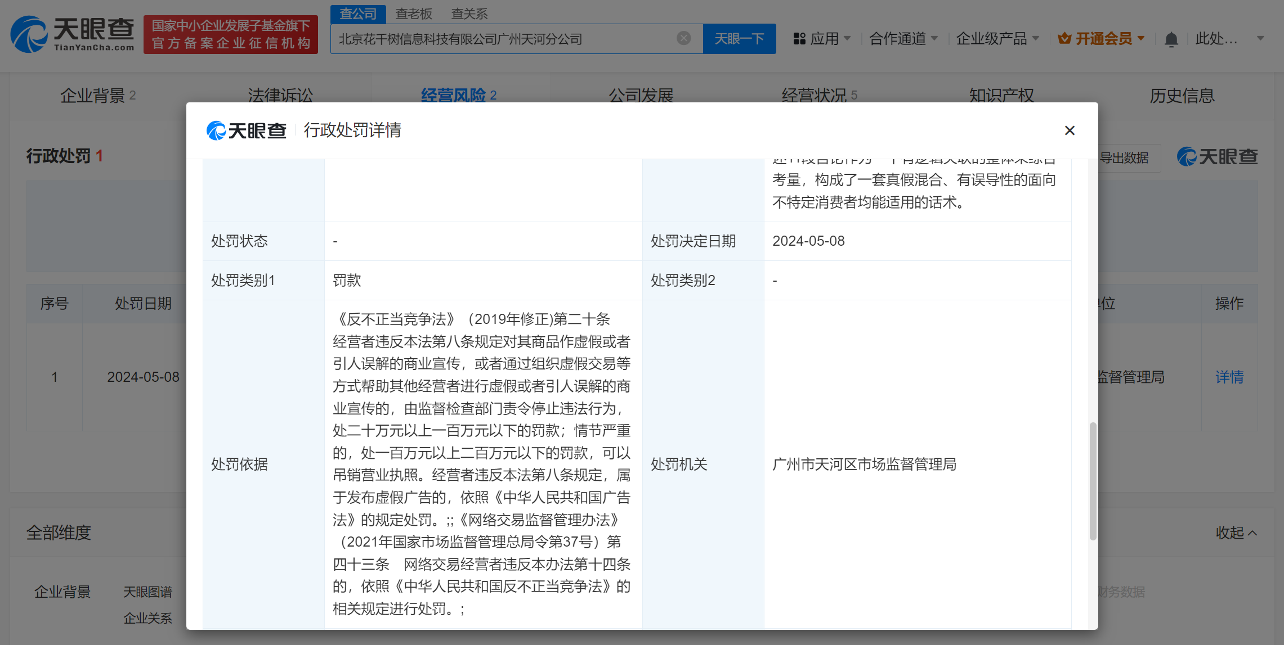Open the 详情 link in penalty row
Image resolution: width=1284 pixels, height=645 pixels.
[1229, 377]
